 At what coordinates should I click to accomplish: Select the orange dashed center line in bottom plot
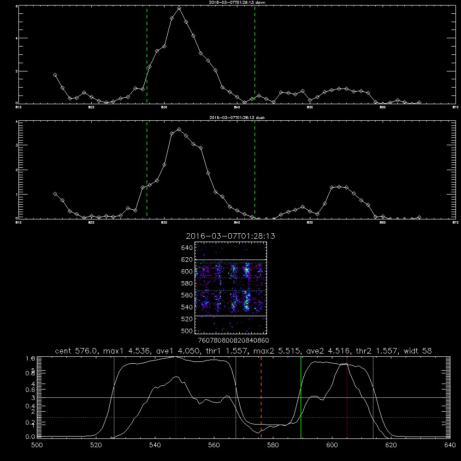coord(261,397)
